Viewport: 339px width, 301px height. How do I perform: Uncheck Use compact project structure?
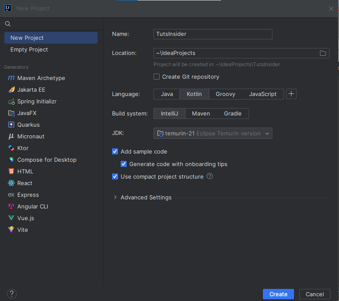[x=115, y=176]
